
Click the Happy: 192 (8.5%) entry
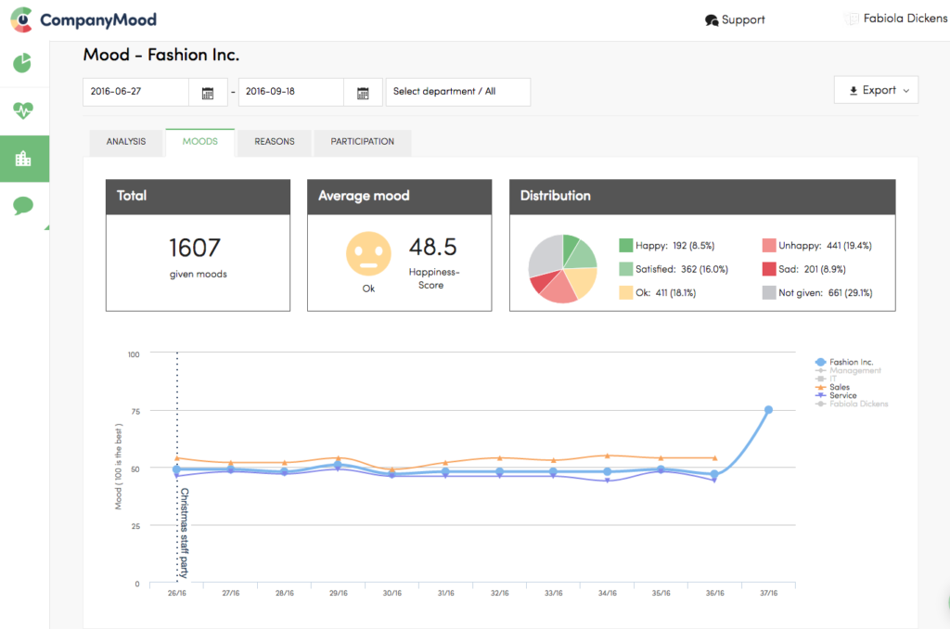click(x=667, y=246)
